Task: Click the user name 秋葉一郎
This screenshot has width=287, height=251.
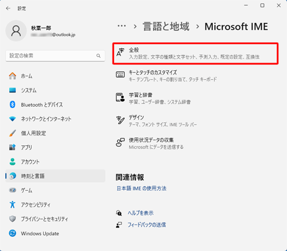Action: point(41,28)
